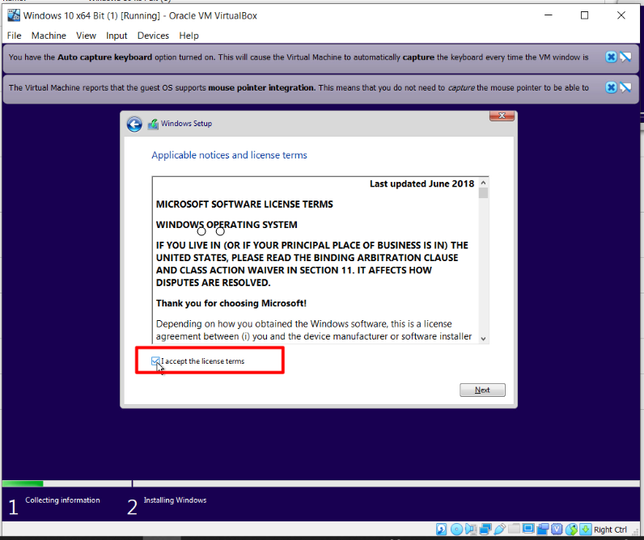Click the 'Right Ctrl' host key label

(610, 529)
